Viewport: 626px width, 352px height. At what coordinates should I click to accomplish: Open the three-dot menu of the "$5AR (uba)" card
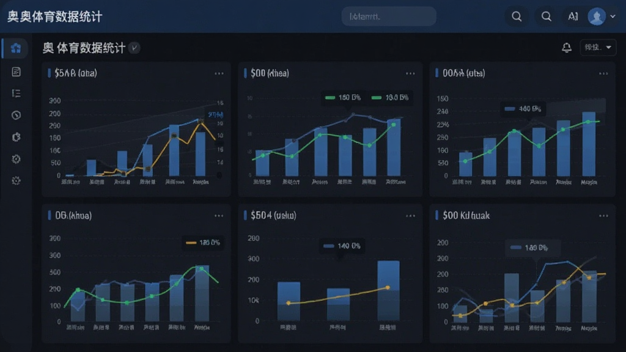pos(219,73)
